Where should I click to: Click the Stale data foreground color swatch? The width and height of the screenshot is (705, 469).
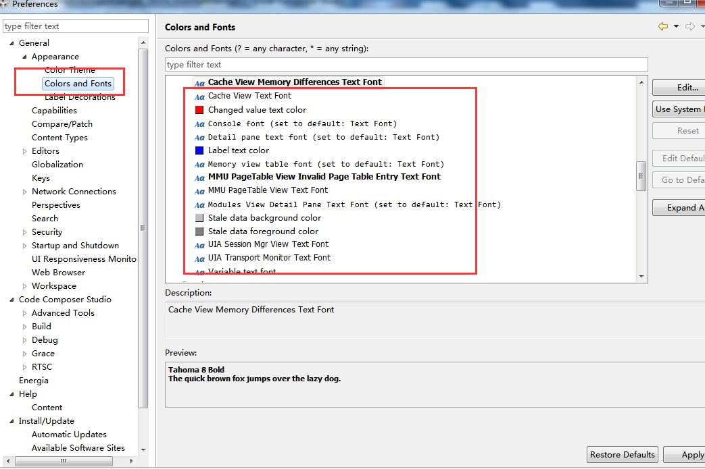[199, 231]
